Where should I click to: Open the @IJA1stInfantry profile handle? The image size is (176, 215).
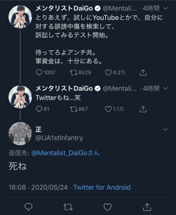[x=59, y=138]
